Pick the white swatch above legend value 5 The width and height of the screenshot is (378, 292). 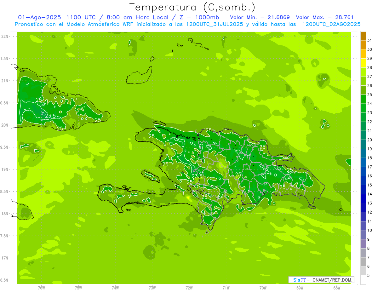[x=363, y=280]
